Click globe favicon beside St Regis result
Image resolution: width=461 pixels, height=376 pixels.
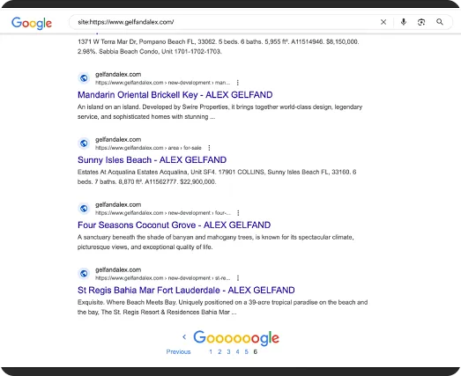pos(84,274)
